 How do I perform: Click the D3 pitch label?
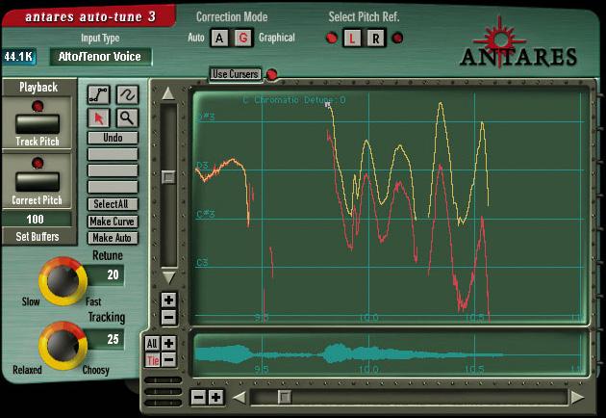pyautogui.click(x=203, y=166)
